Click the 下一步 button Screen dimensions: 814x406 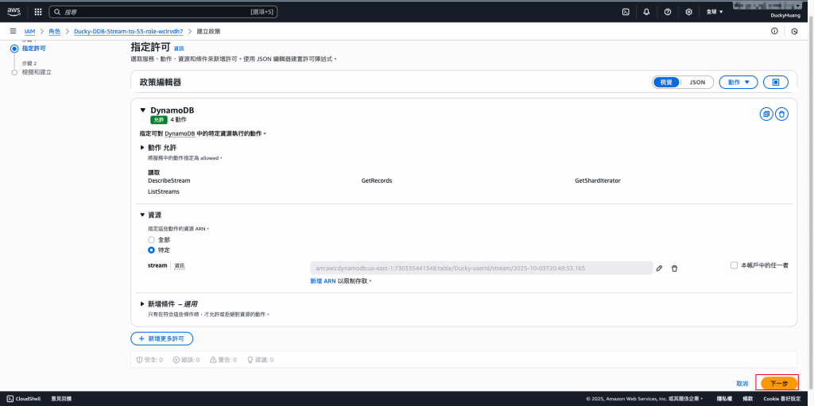click(779, 383)
